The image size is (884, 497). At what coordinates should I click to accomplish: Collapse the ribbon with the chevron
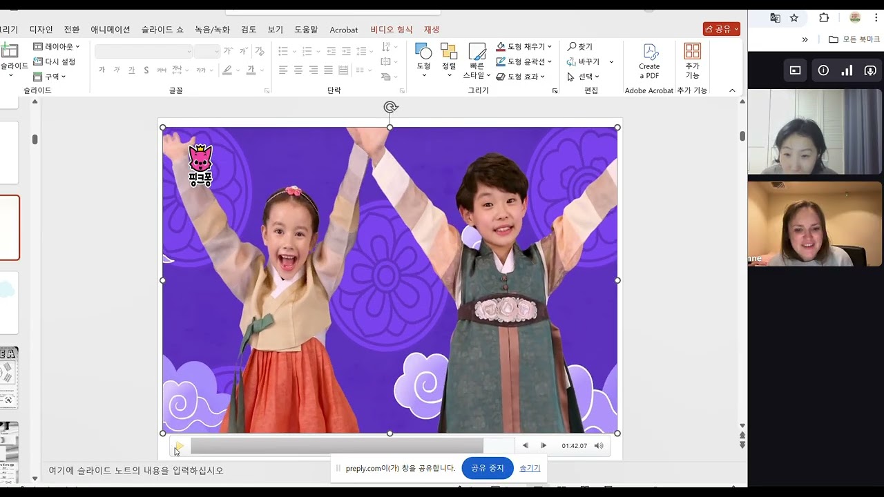[732, 90]
